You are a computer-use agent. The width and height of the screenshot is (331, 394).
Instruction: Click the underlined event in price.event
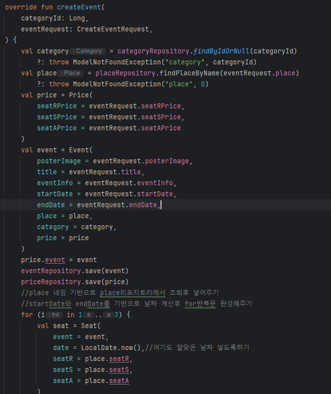pos(55,260)
